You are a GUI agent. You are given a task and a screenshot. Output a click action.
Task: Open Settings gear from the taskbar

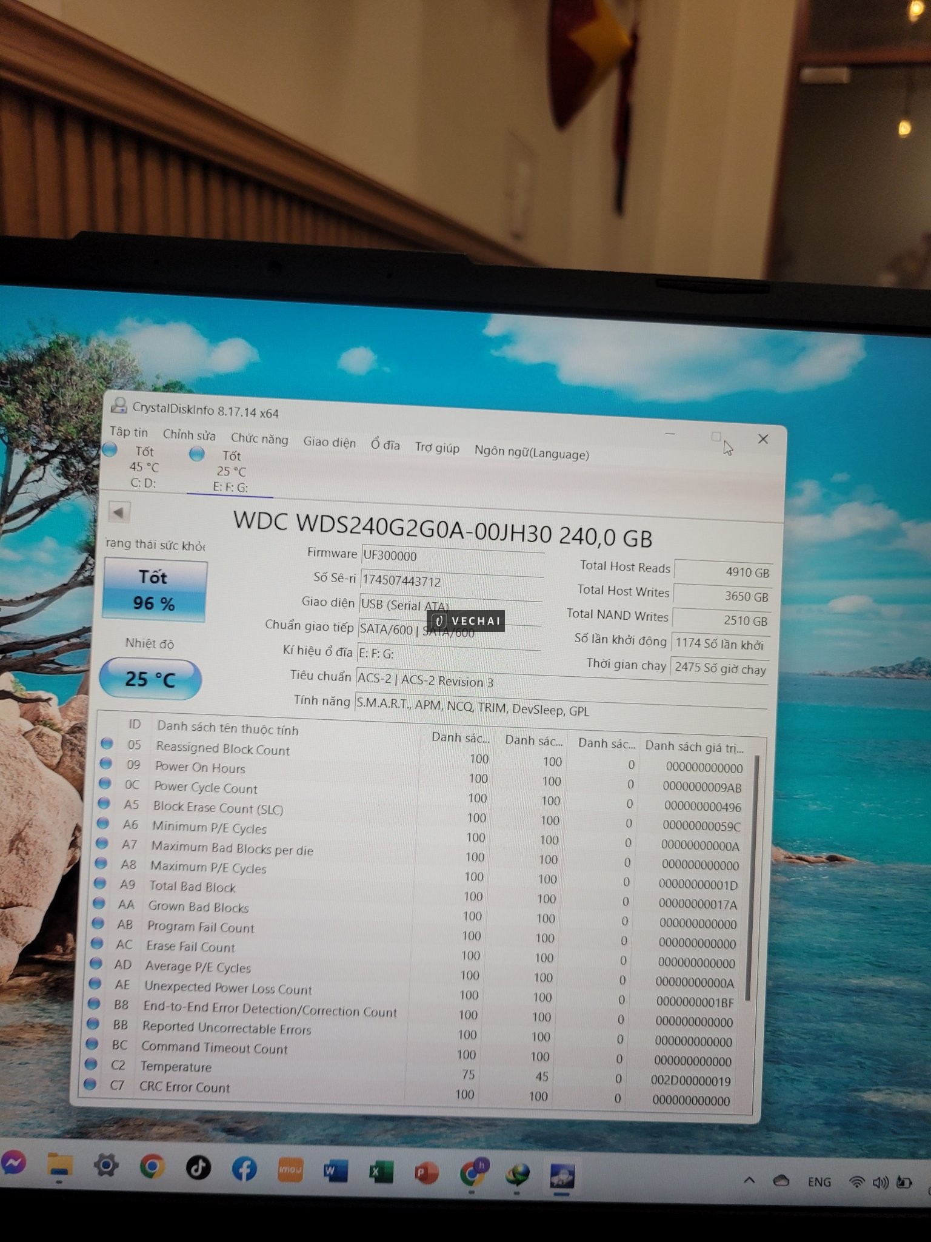coord(106,1165)
